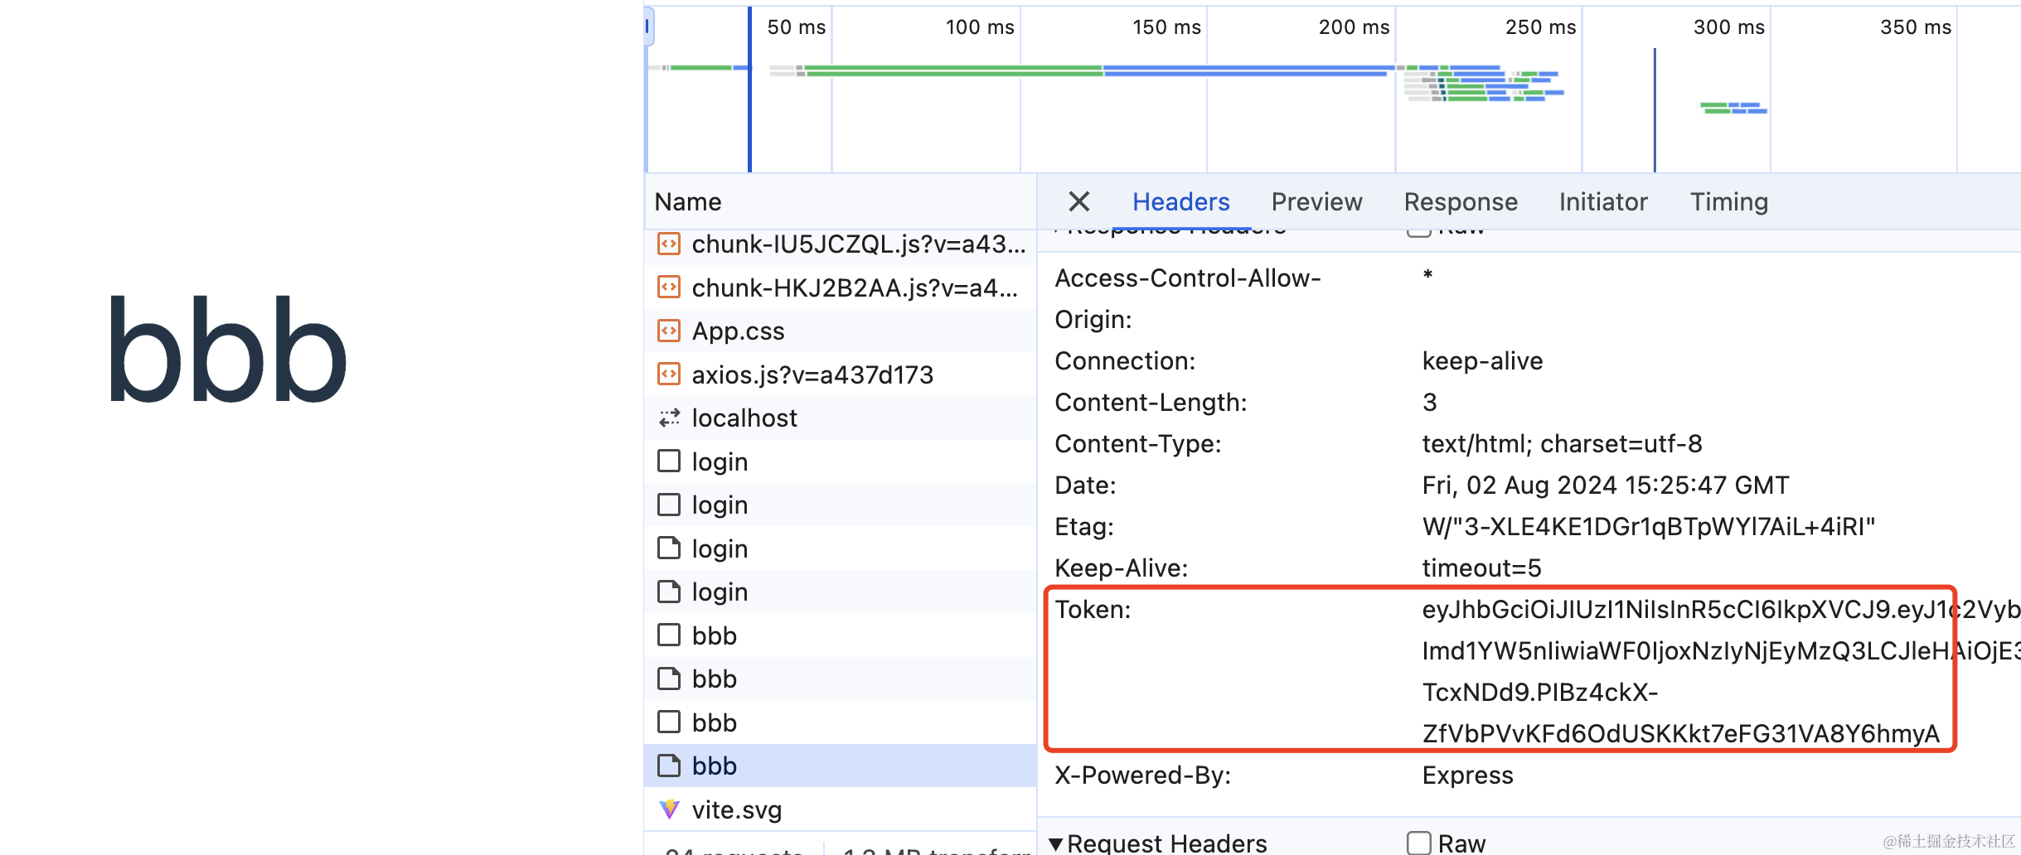Click the first login request's icon
The image size is (2021, 855).
(668, 461)
